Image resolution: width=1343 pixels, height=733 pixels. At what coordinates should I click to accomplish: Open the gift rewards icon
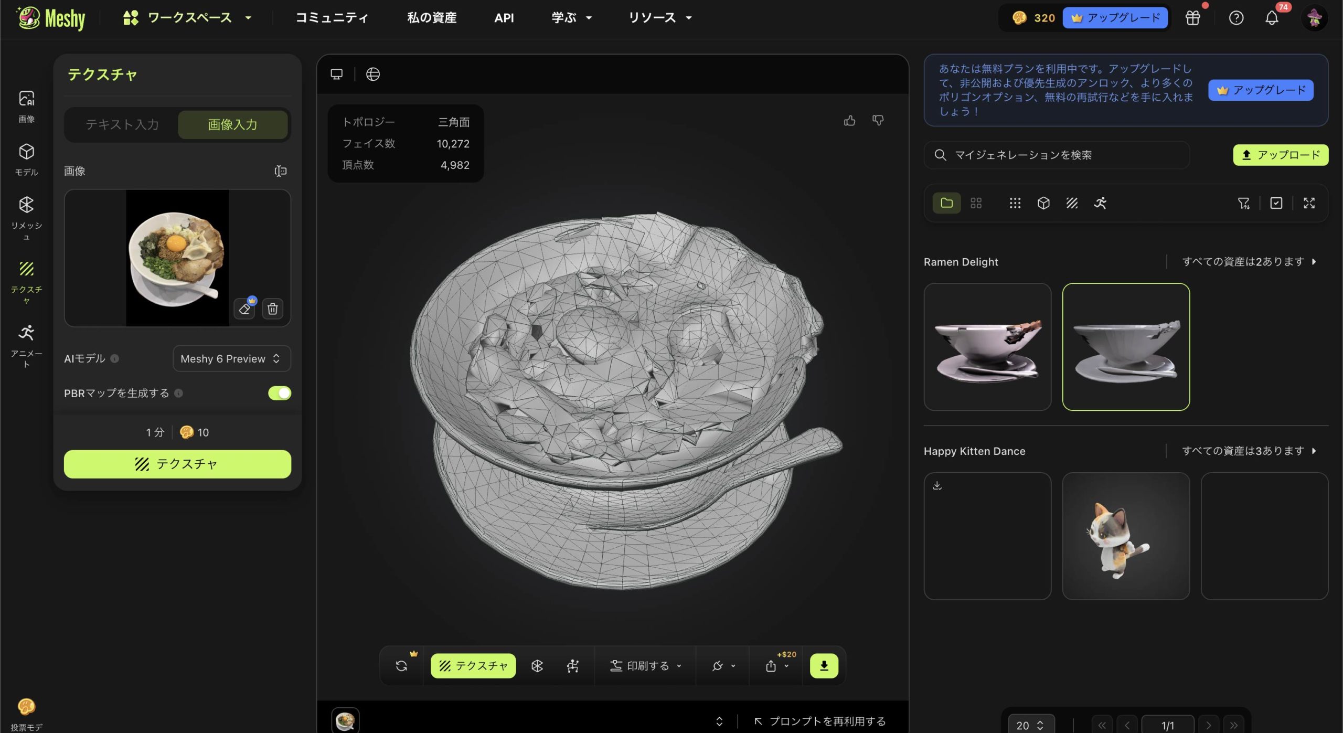tap(1192, 18)
